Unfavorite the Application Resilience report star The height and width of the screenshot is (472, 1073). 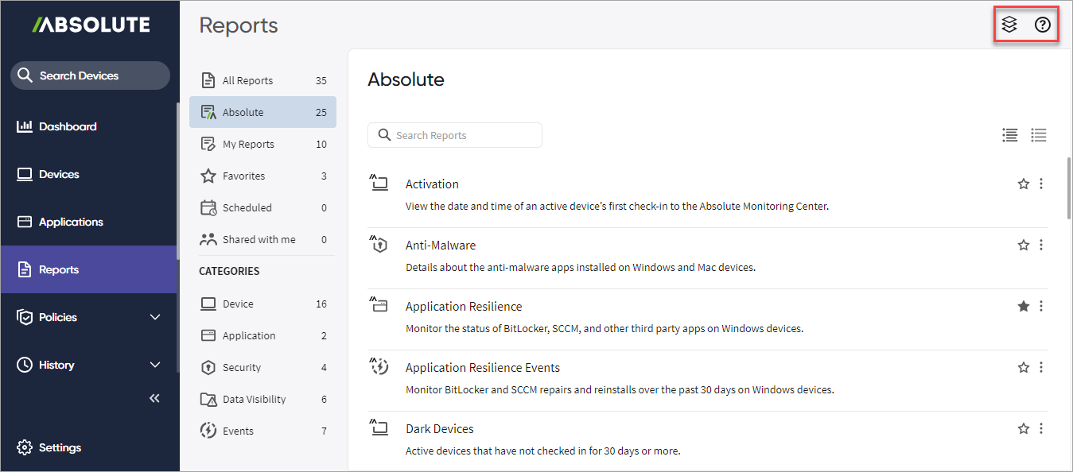1024,306
